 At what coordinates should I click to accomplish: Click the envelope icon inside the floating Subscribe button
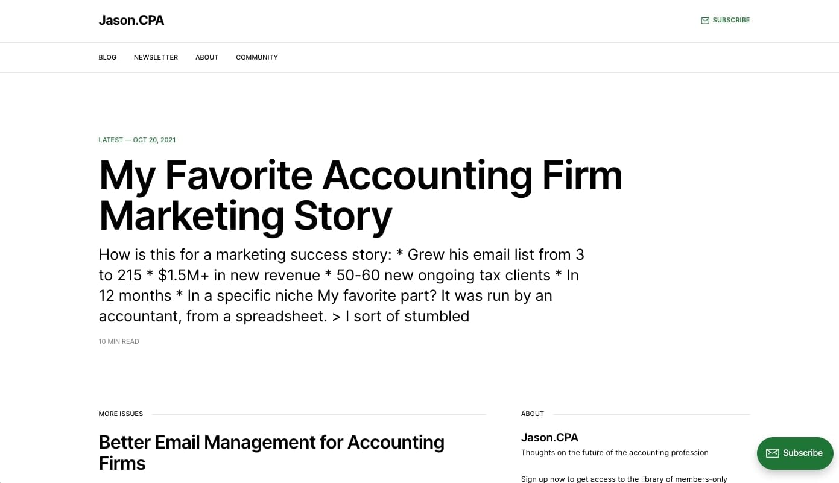click(x=773, y=453)
